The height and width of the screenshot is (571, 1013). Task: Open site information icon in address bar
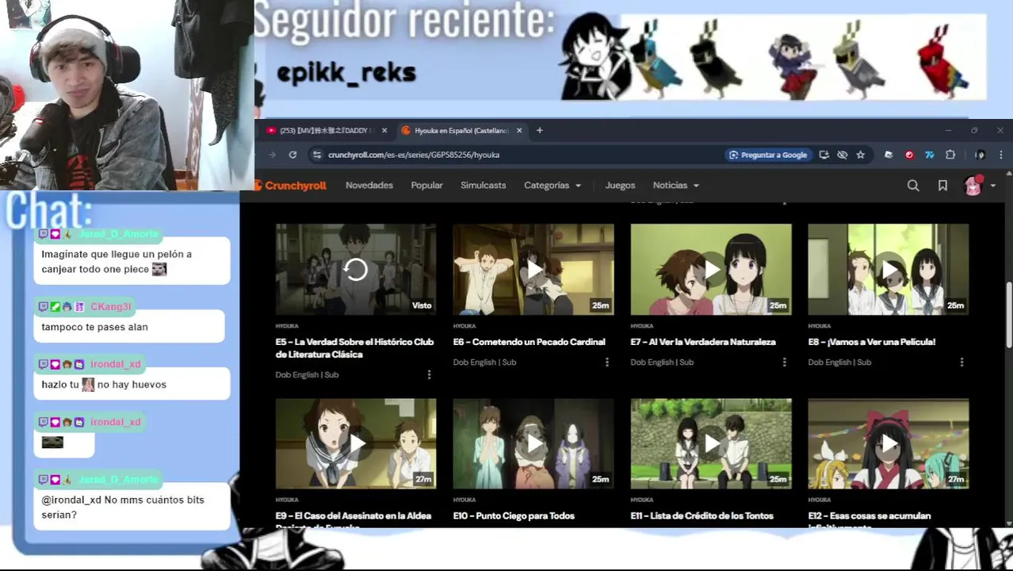[316, 155]
